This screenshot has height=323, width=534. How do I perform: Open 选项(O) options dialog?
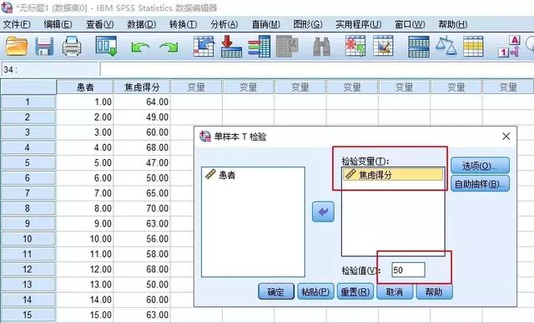(x=480, y=166)
